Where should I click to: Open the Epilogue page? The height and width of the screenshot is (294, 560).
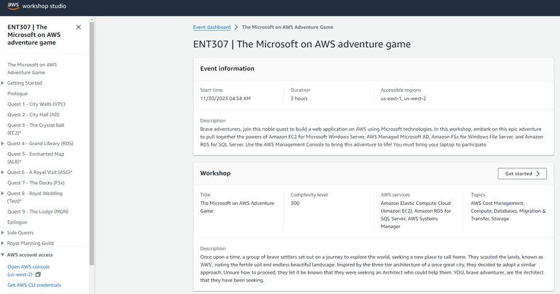(x=17, y=222)
